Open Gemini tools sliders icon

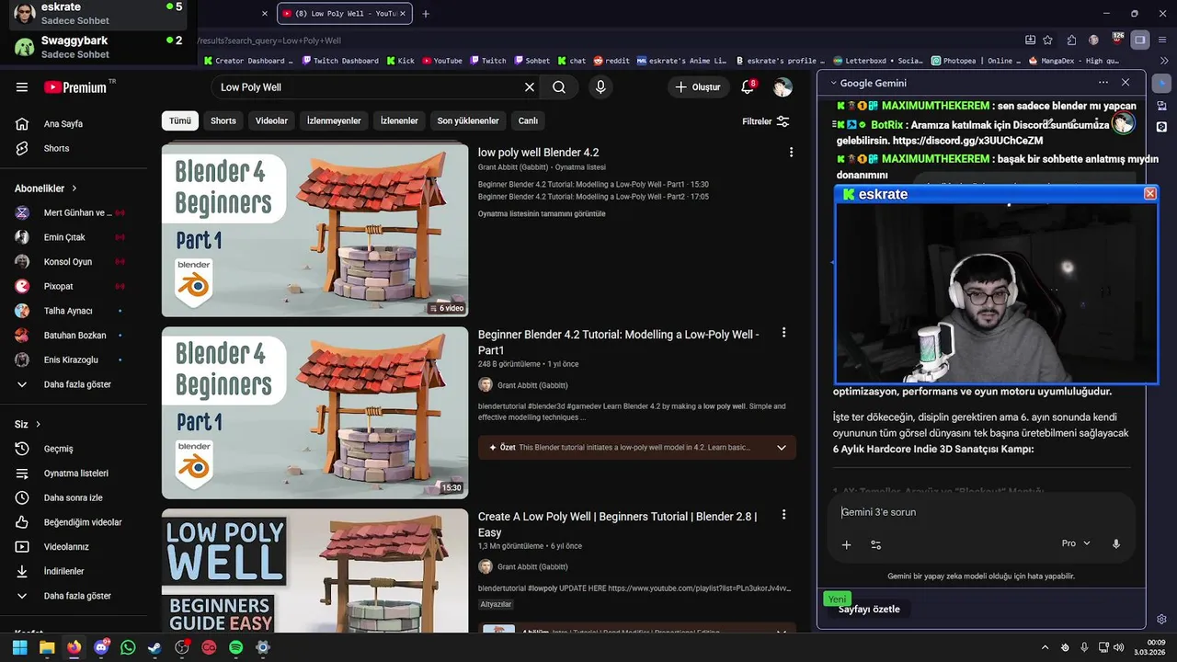tap(875, 544)
